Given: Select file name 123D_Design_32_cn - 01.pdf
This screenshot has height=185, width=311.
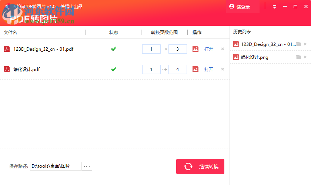Looking at the screenshot, I should coord(43,49).
